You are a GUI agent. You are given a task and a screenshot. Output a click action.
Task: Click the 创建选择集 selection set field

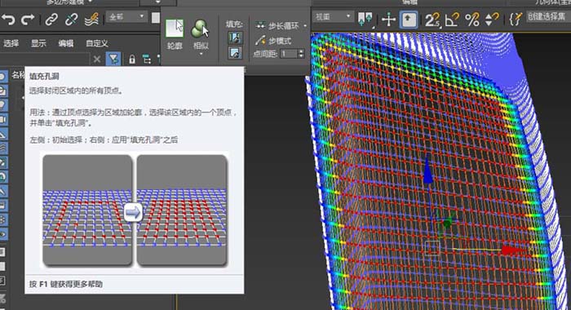click(548, 17)
